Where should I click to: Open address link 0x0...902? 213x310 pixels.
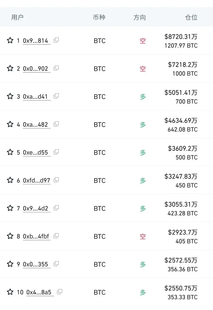(x=36, y=69)
